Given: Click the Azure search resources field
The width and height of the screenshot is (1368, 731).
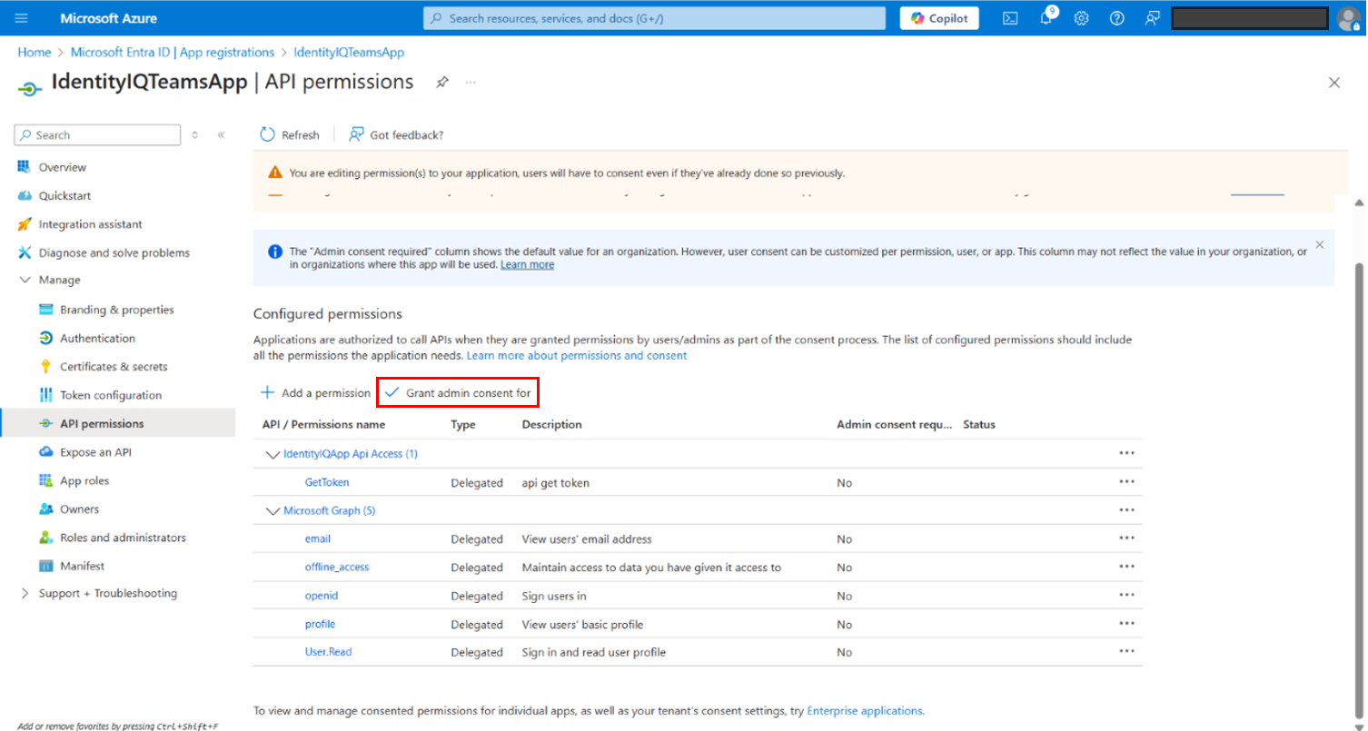Looking at the screenshot, I should [x=654, y=18].
